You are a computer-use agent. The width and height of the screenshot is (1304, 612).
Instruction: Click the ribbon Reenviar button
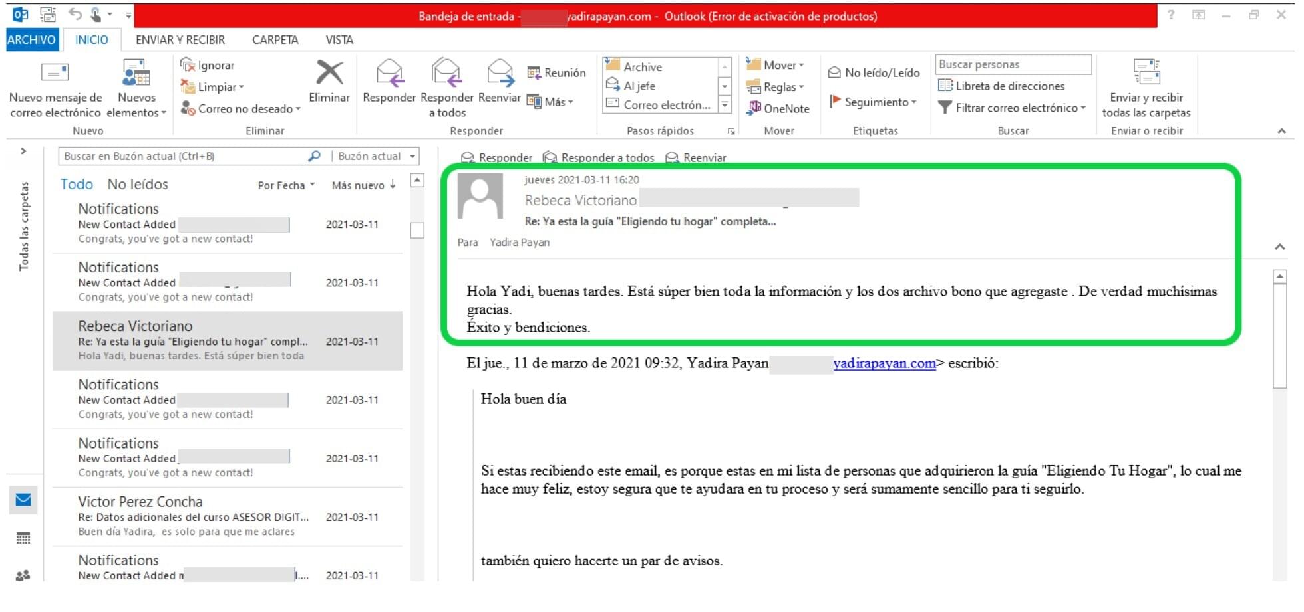[x=499, y=82]
